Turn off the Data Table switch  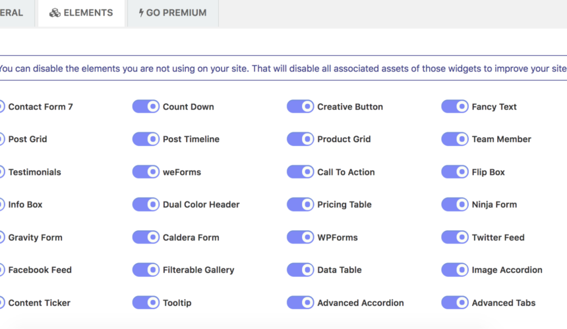[300, 270]
